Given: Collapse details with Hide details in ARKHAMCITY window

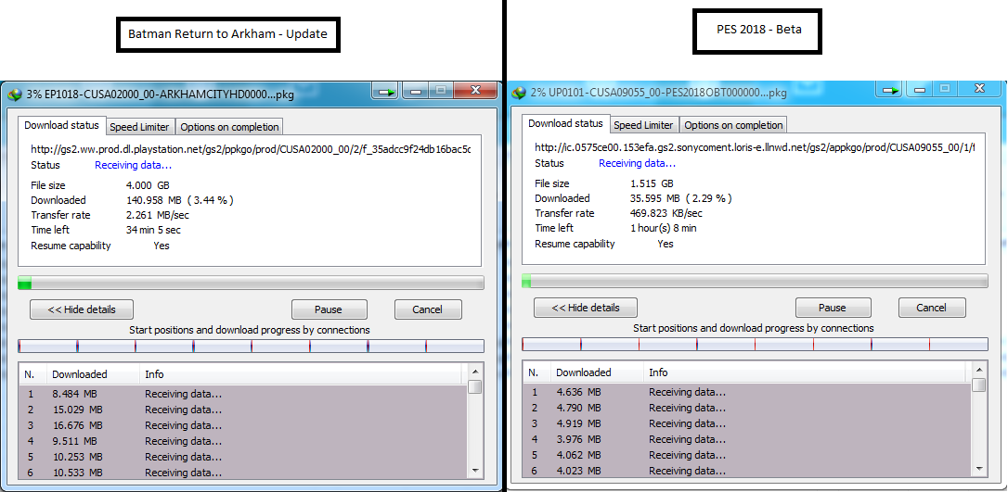Looking at the screenshot, I should tap(81, 309).
